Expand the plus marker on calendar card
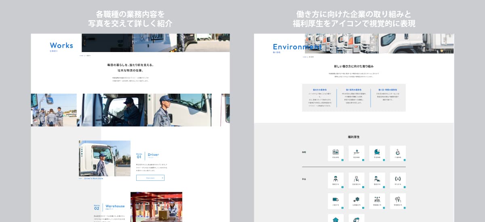The height and width of the screenshot is (222, 485). coord(342,160)
